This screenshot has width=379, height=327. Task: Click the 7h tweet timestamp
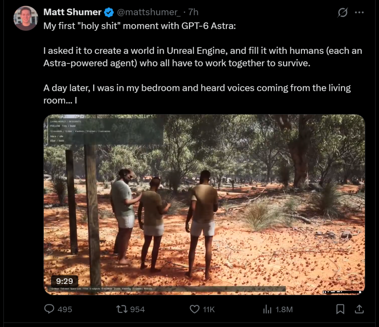[x=193, y=12]
